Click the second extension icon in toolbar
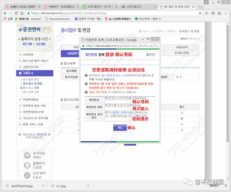This screenshot has height=192, width=231. click(x=213, y=13)
